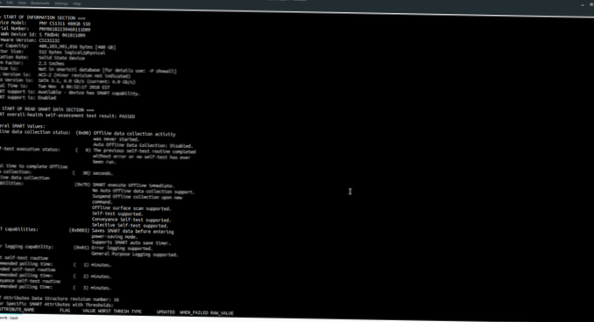Click 'Auto Offline Data Collection: Disabled' line
The image size is (594, 322).
(143, 145)
